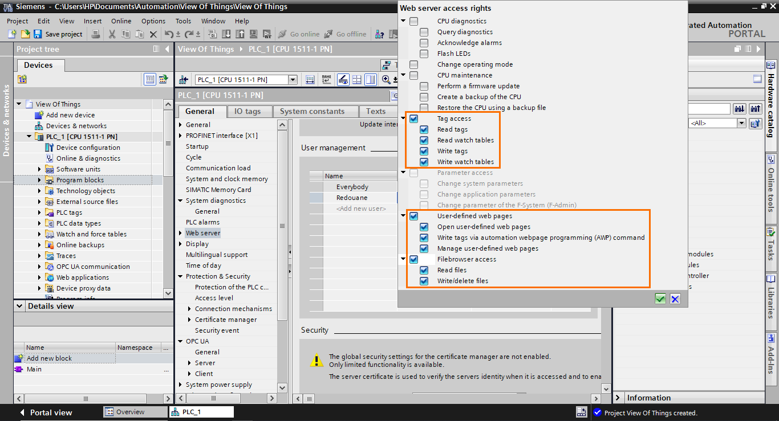This screenshot has height=421, width=779.
Task: Enable Perform a firmware update checkbox
Action: pyautogui.click(x=424, y=86)
